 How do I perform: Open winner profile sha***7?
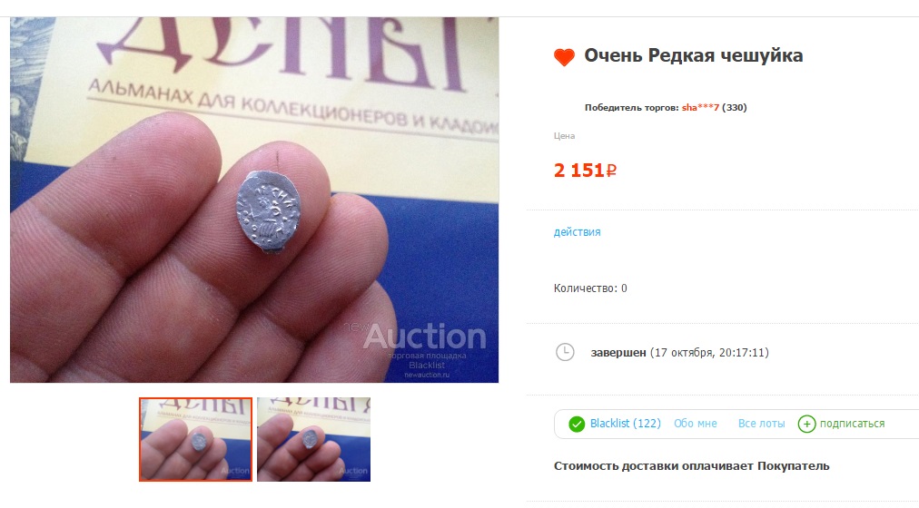(700, 108)
